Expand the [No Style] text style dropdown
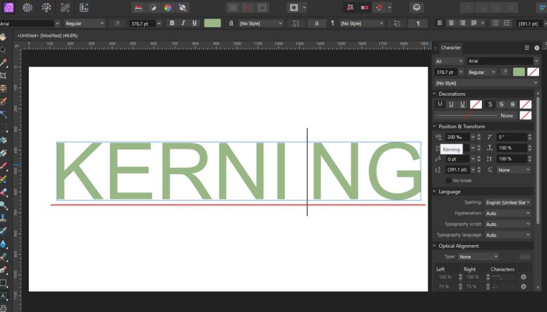Image resolution: width=547 pixels, height=312 pixels. [x=488, y=83]
